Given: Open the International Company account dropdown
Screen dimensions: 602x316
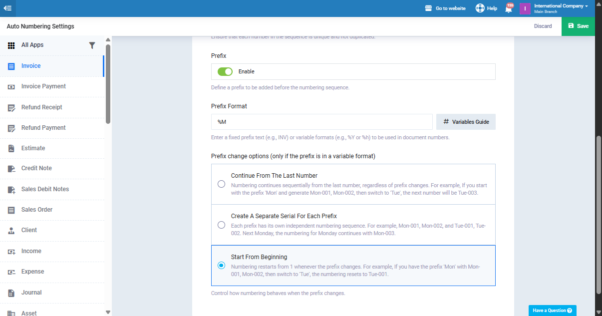Looking at the screenshot, I should [x=561, y=8].
